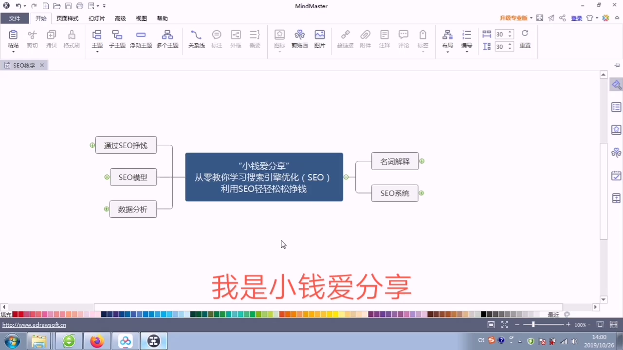Switch to the 页面样式 ribbon tab
The height and width of the screenshot is (350, 623).
tap(67, 18)
